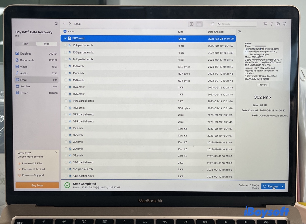Open the filter options icon
Screen dimensions: 306x224
[212, 24]
